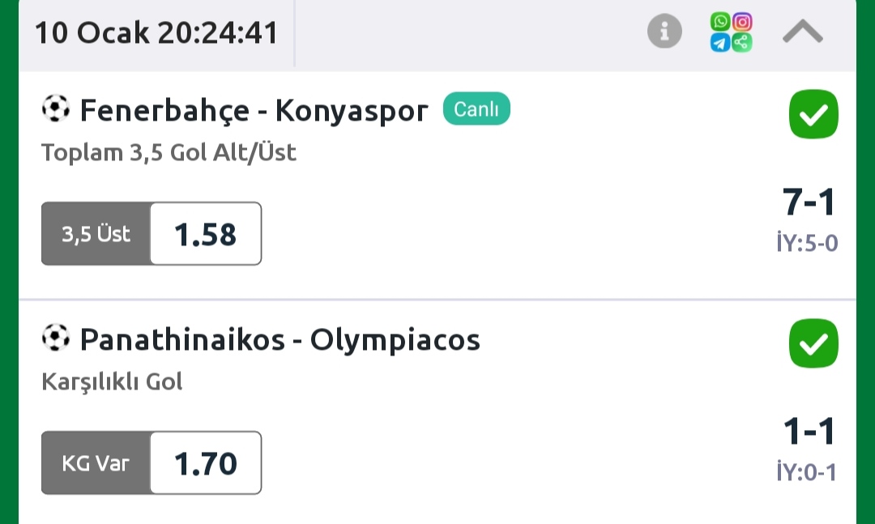Select the 1.70 odds box
The width and height of the screenshot is (875, 524).
click(x=206, y=463)
